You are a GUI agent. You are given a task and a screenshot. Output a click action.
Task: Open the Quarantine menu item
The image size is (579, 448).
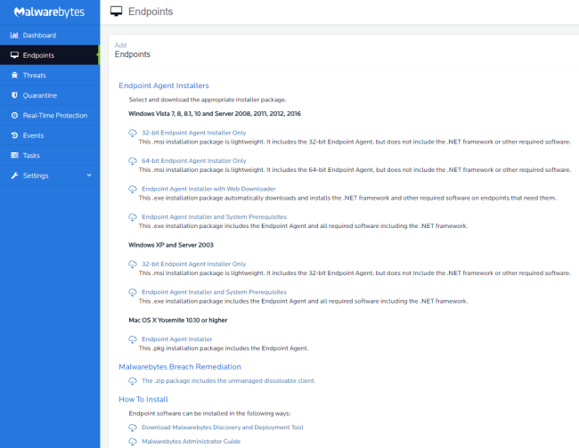click(50, 95)
